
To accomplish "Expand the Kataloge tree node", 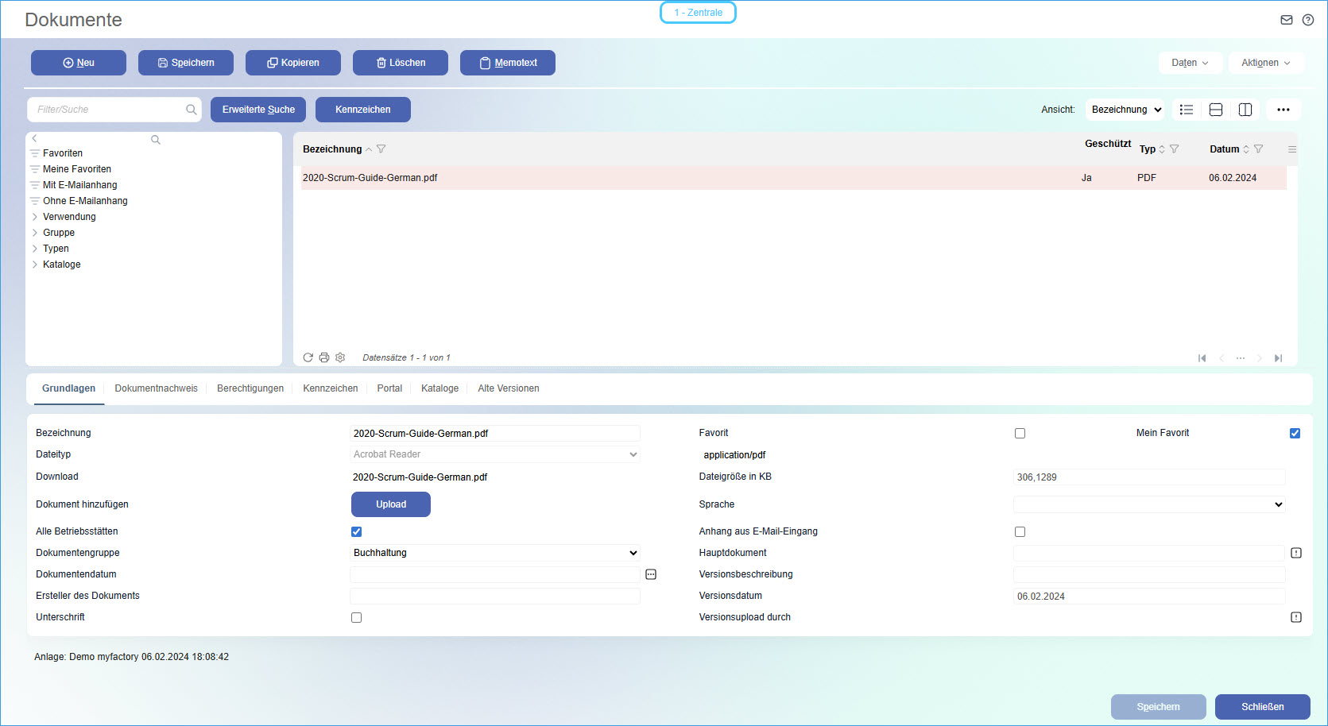I will pyautogui.click(x=33, y=265).
